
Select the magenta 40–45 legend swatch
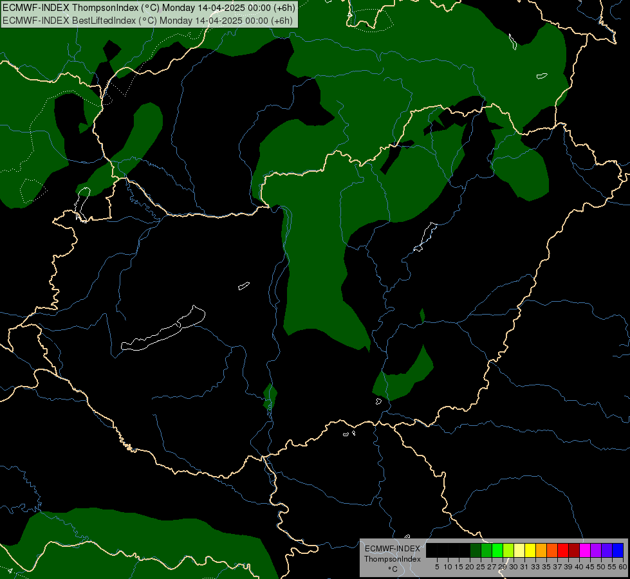[x=585, y=550]
